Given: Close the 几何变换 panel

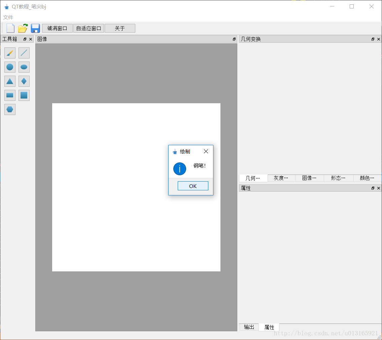Looking at the screenshot, I should [x=379, y=39].
